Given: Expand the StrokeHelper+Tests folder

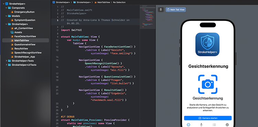Looking at the screenshot, I should coord(6,61).
